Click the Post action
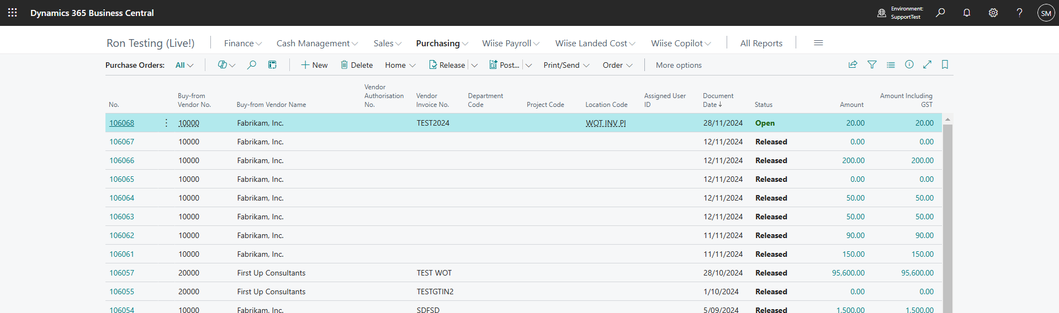The width and height of the screenshot is (1059, 313). [504, 65]
